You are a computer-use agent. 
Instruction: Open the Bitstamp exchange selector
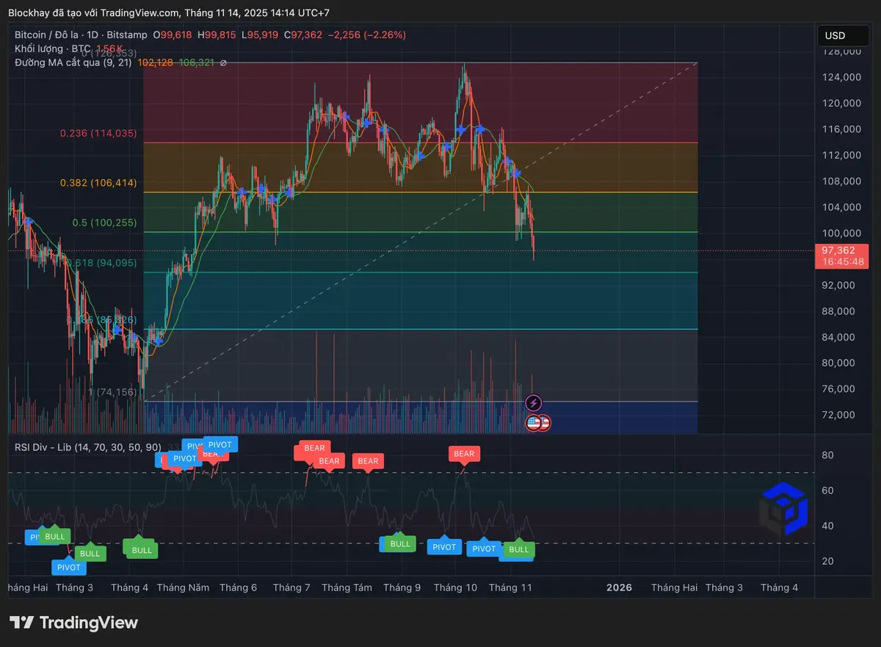coord(126,35)
